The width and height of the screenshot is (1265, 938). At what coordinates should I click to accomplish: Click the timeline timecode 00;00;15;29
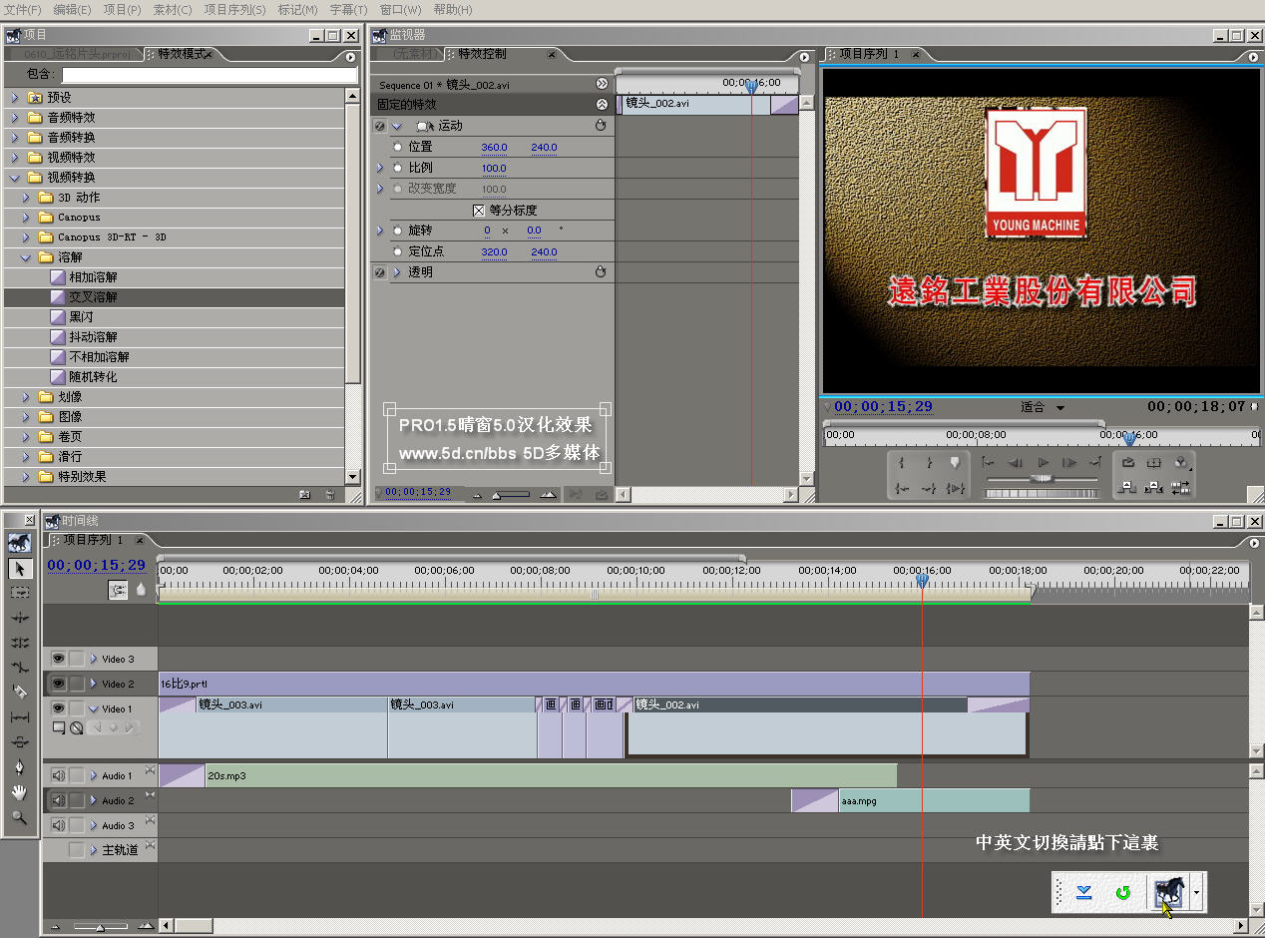coord(97,565)
